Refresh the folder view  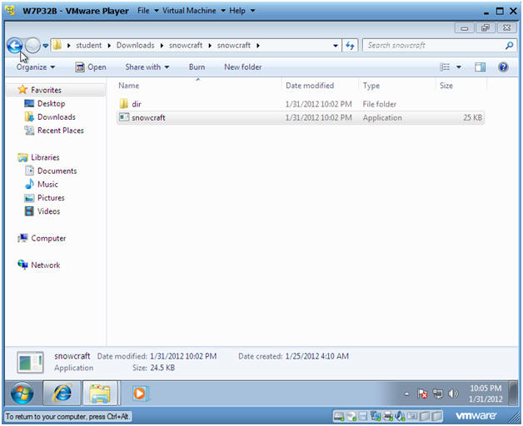pyautogui.click(x=350, y=45)
